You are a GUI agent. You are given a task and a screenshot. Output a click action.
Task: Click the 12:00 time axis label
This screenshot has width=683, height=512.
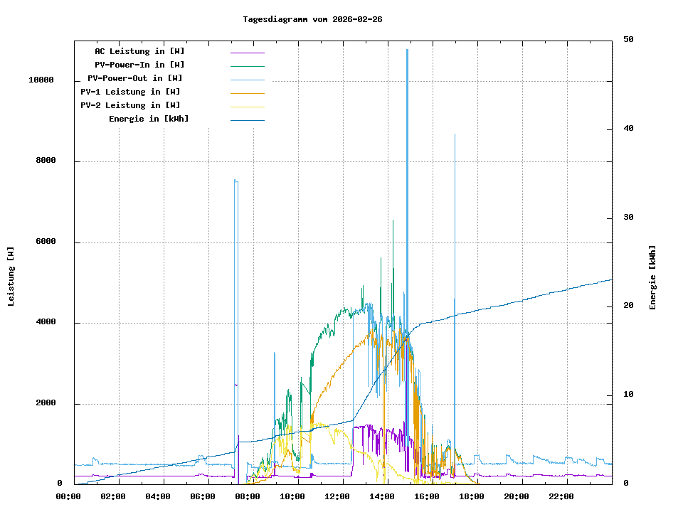pyautogui.click(x=337, y=496)
